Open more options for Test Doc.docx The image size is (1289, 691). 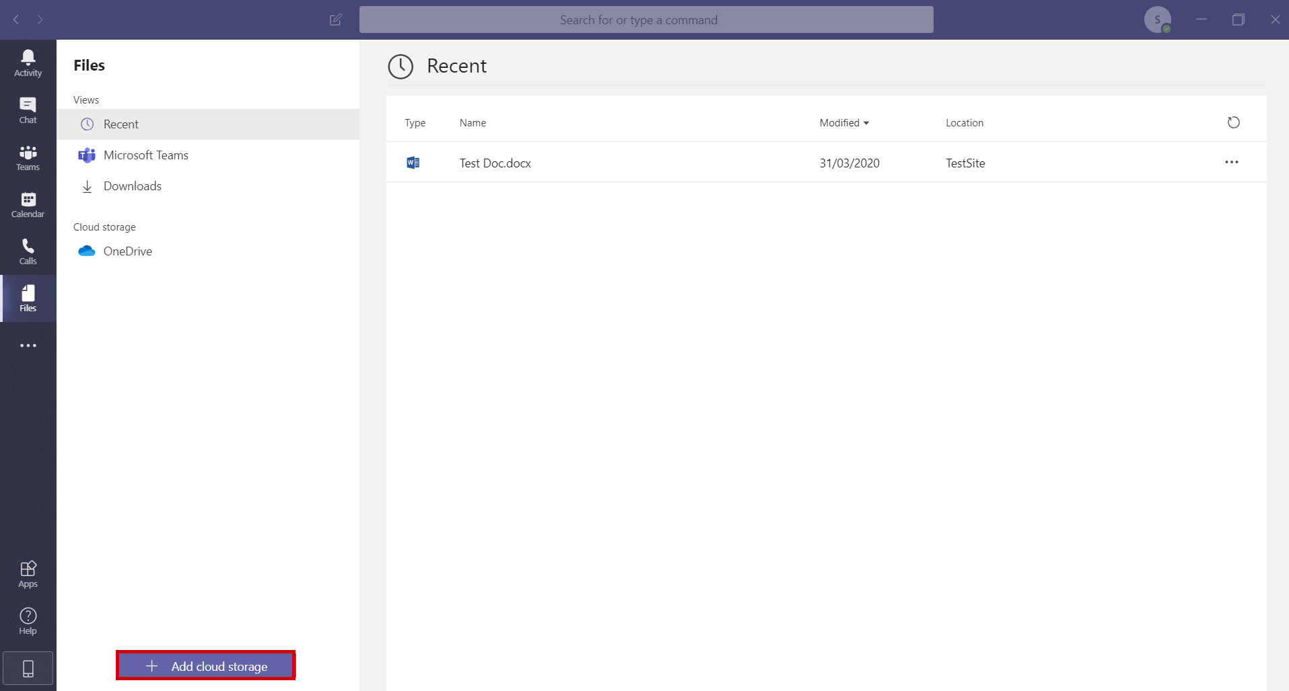tap(1231, 163)
